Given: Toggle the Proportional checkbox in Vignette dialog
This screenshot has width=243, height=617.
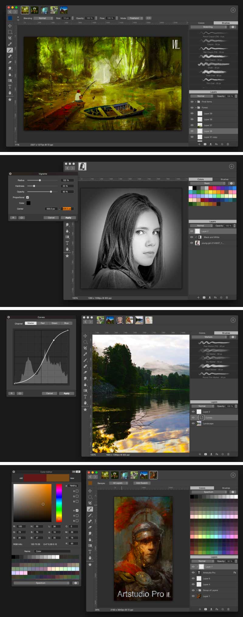Looking at the screenshot, I should 28,197.
